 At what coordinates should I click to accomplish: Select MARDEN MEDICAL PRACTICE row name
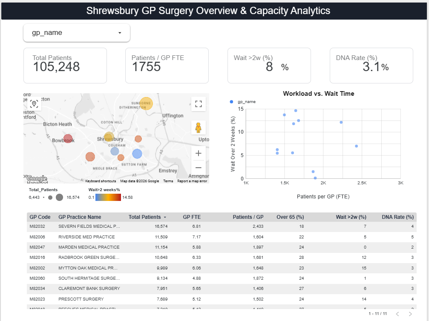tap(89, 247)
